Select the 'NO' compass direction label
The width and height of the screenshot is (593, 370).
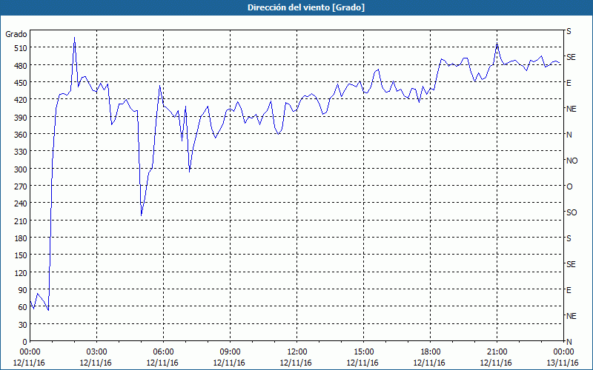pos(572,161)
